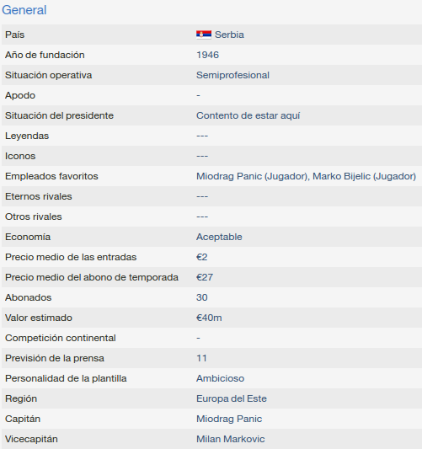
Task: Select the Ambicioso squad personality value
Action: [220, 378]
